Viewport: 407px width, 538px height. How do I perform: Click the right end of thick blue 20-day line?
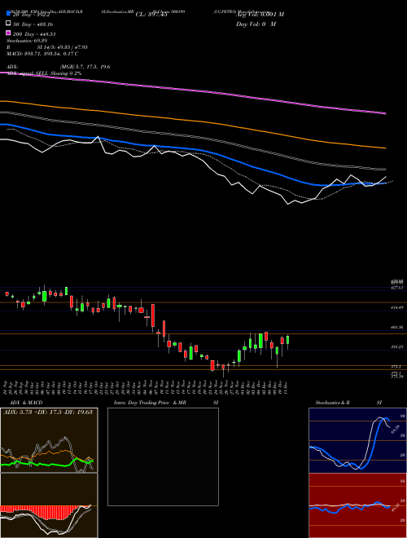pyautogui.click(x=385, y=183)
